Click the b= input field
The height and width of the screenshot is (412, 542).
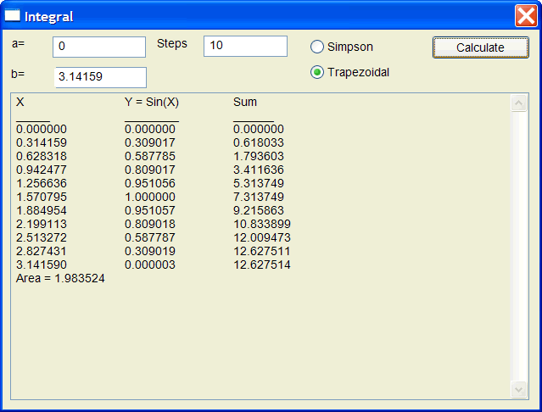(100, 77)
